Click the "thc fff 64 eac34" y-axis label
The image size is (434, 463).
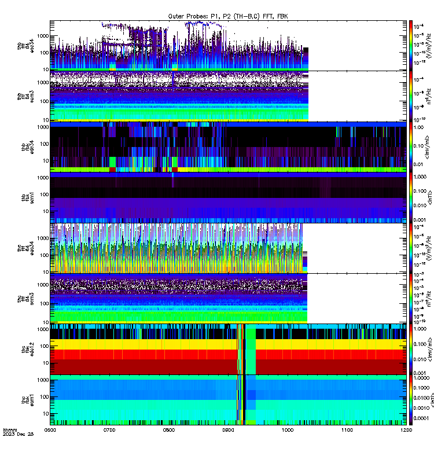25,248
